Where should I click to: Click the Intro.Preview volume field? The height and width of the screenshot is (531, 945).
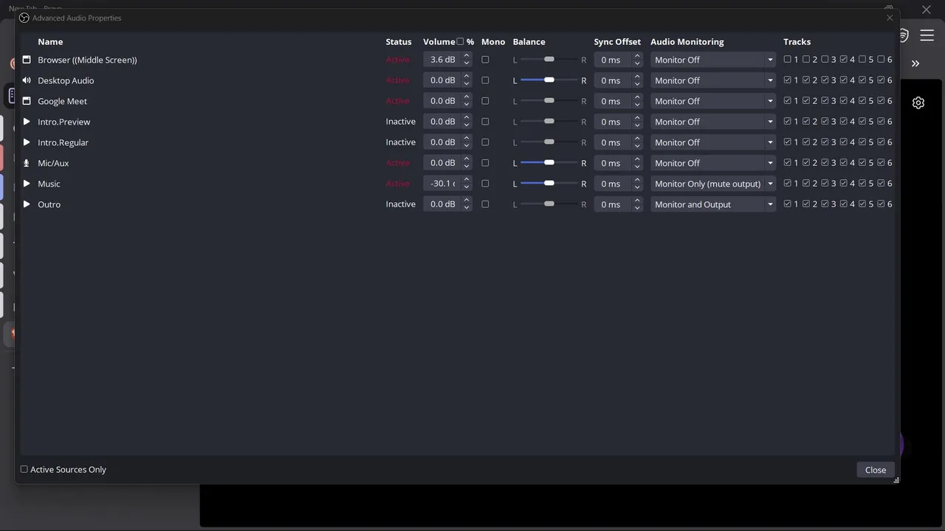(x=442, y=122)
